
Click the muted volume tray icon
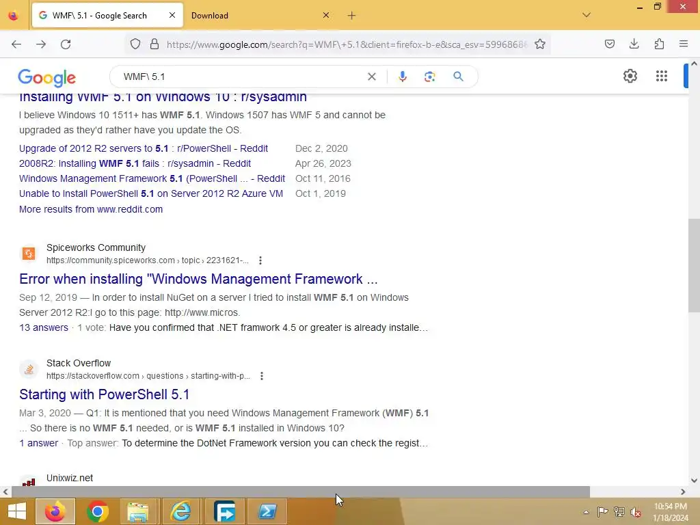click(x=636, y=512)
